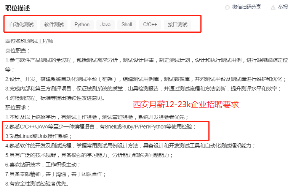Image resolution: width=296 pixels, height=187 pixels.
Task: Click the text 职位名称:测试工程师
Action: point(29,41)
